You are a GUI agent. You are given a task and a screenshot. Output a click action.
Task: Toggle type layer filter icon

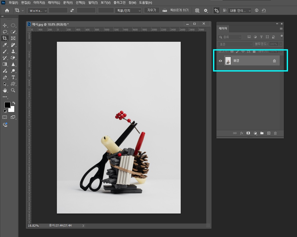[x=261, y=37]
